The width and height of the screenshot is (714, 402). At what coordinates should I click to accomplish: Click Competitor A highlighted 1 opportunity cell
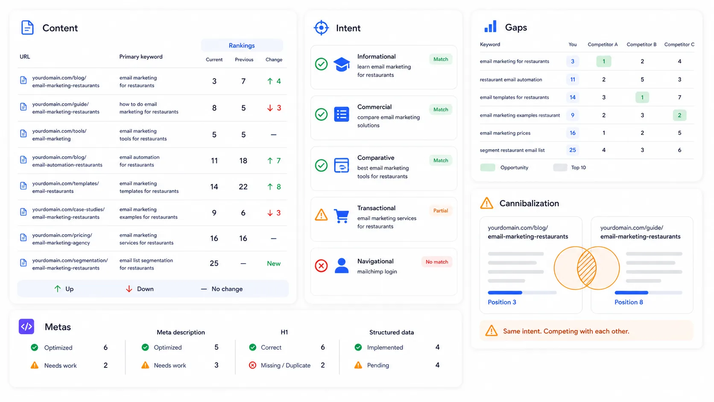coord(603,62)
